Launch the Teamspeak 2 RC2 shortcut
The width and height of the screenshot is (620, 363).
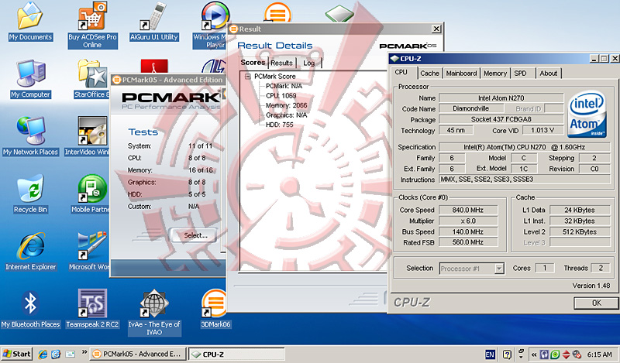[x=92, y=310]
